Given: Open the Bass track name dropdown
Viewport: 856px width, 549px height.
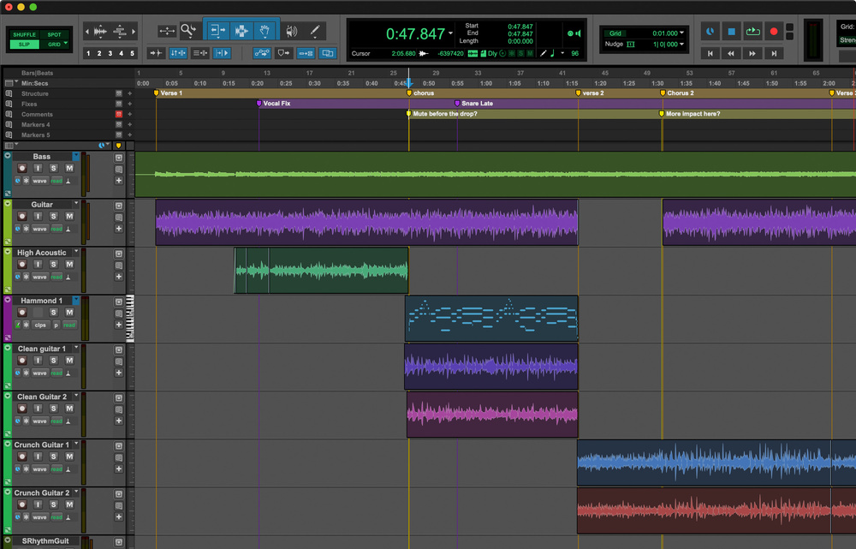Looking at the screenshot, I should coord(75,156).
